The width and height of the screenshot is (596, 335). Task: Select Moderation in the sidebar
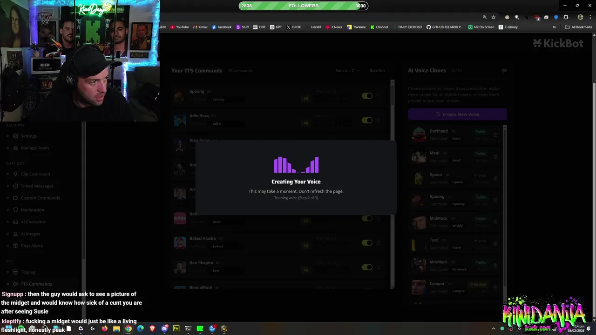tap(28, 210)
